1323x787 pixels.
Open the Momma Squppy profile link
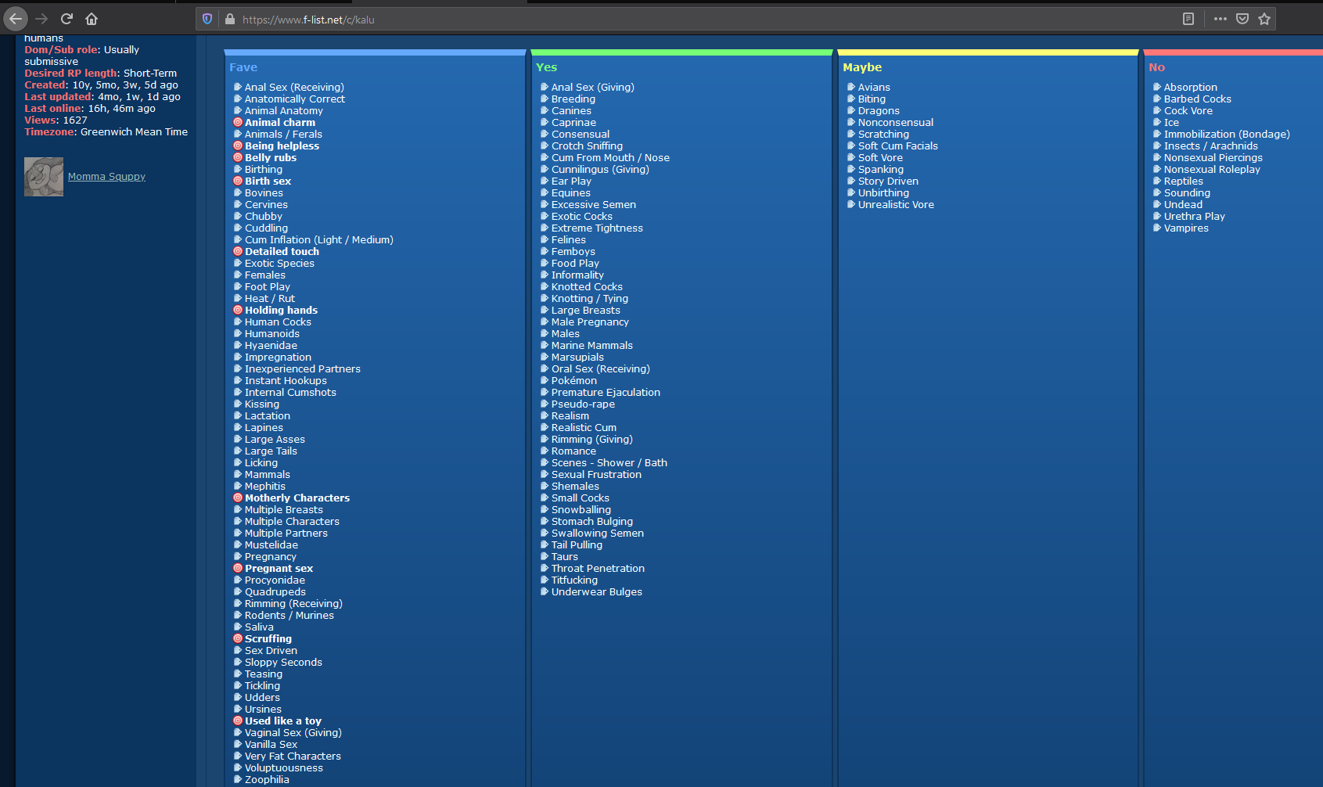tap(106, 177)
